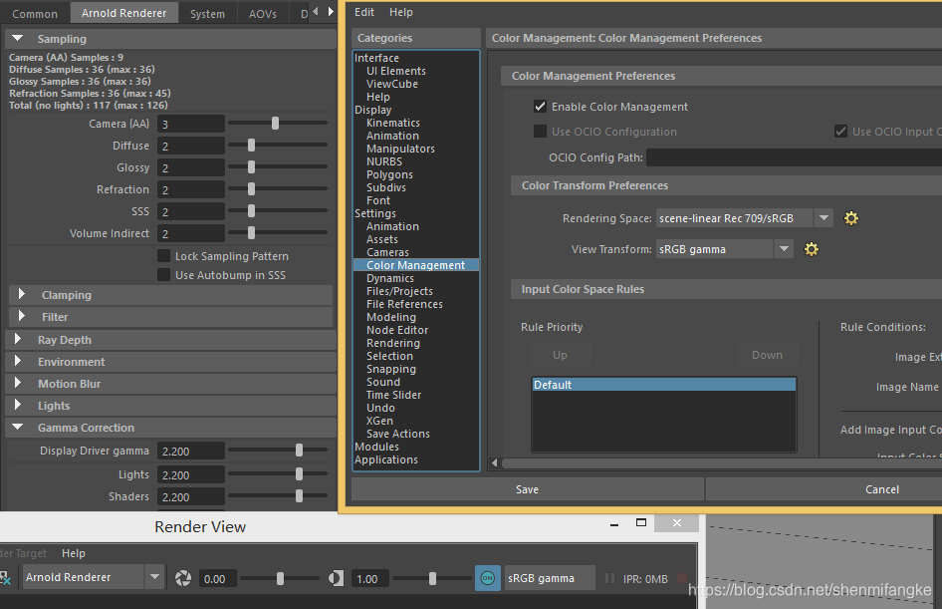942x609 pixels.
Task: Click the Camera (AA) slider handle
Action: (275, 124)
